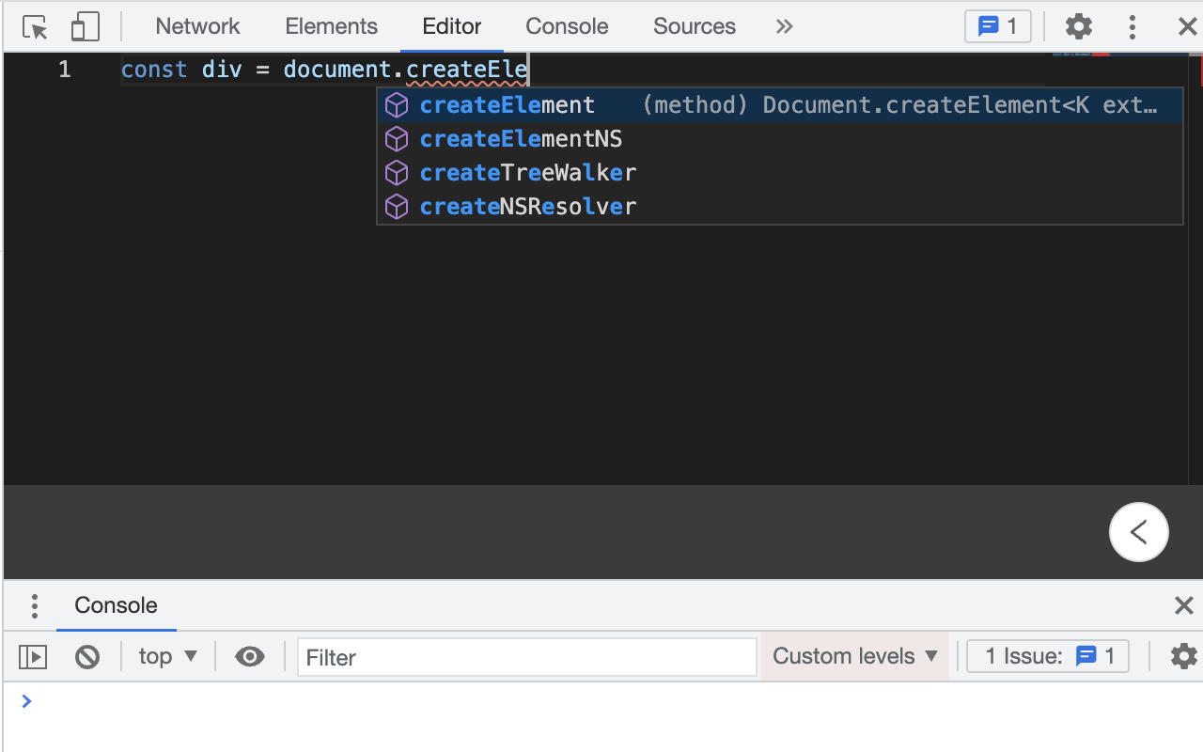Choose createTreeWalker from the suggestion list

point(527,172)
